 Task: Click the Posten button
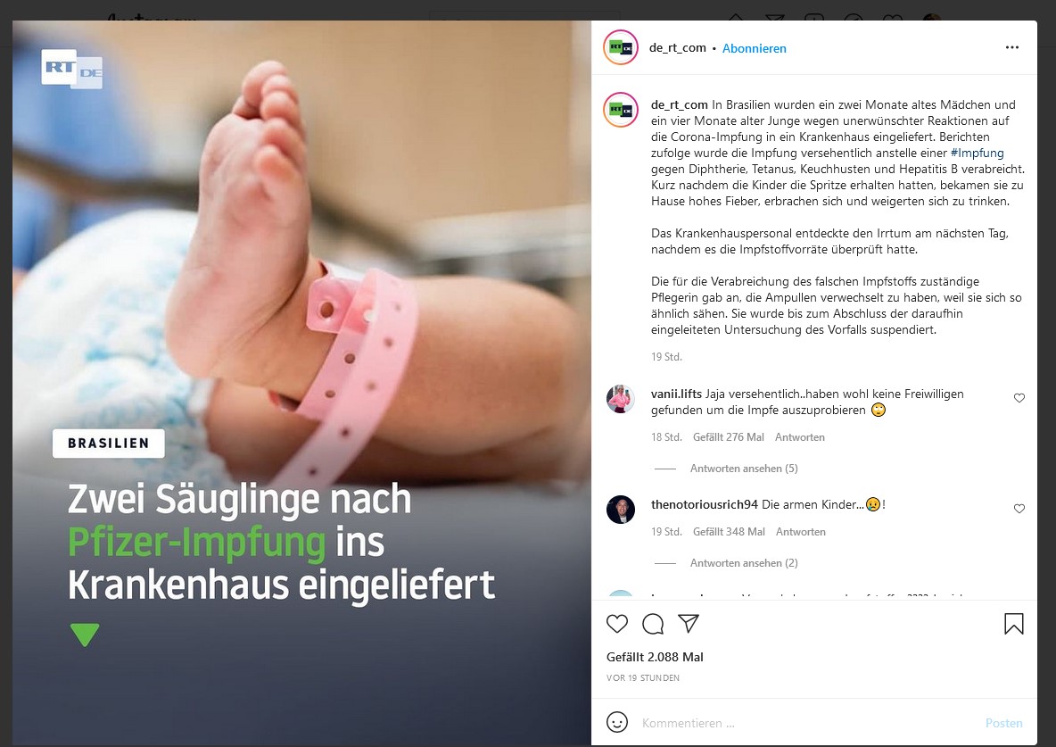[1003, 723]
